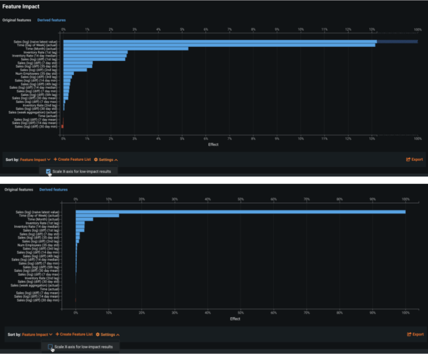Screen dimensions: 428x354
Task: Click the 'Scale X-axis for low-impact results' label, upper panel
Action: (x=84, y=171)
